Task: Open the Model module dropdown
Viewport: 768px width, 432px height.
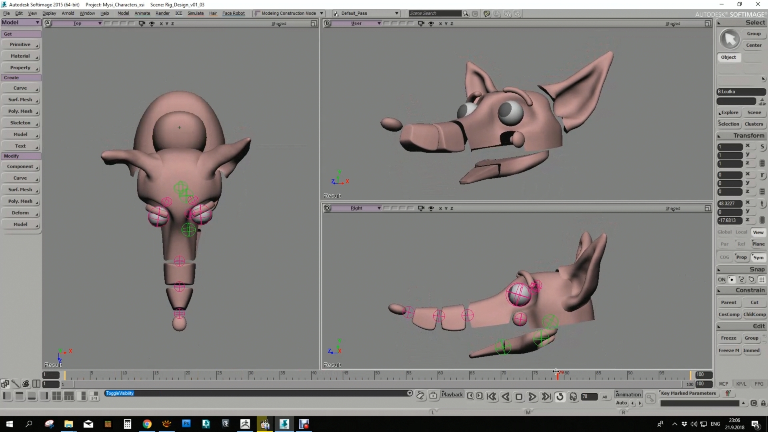Action: tap(21, 23)
